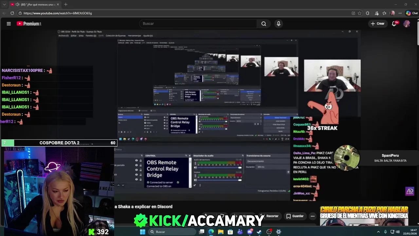
Task: Add page to favorites star icon
Action: click(x=359, y=13)
